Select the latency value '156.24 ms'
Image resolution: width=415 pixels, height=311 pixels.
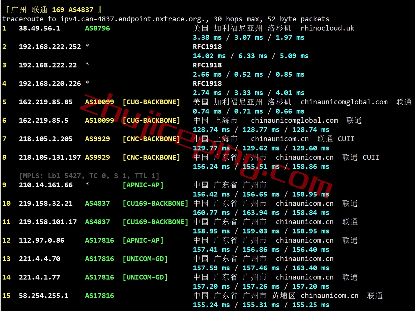tap(211, 167)
